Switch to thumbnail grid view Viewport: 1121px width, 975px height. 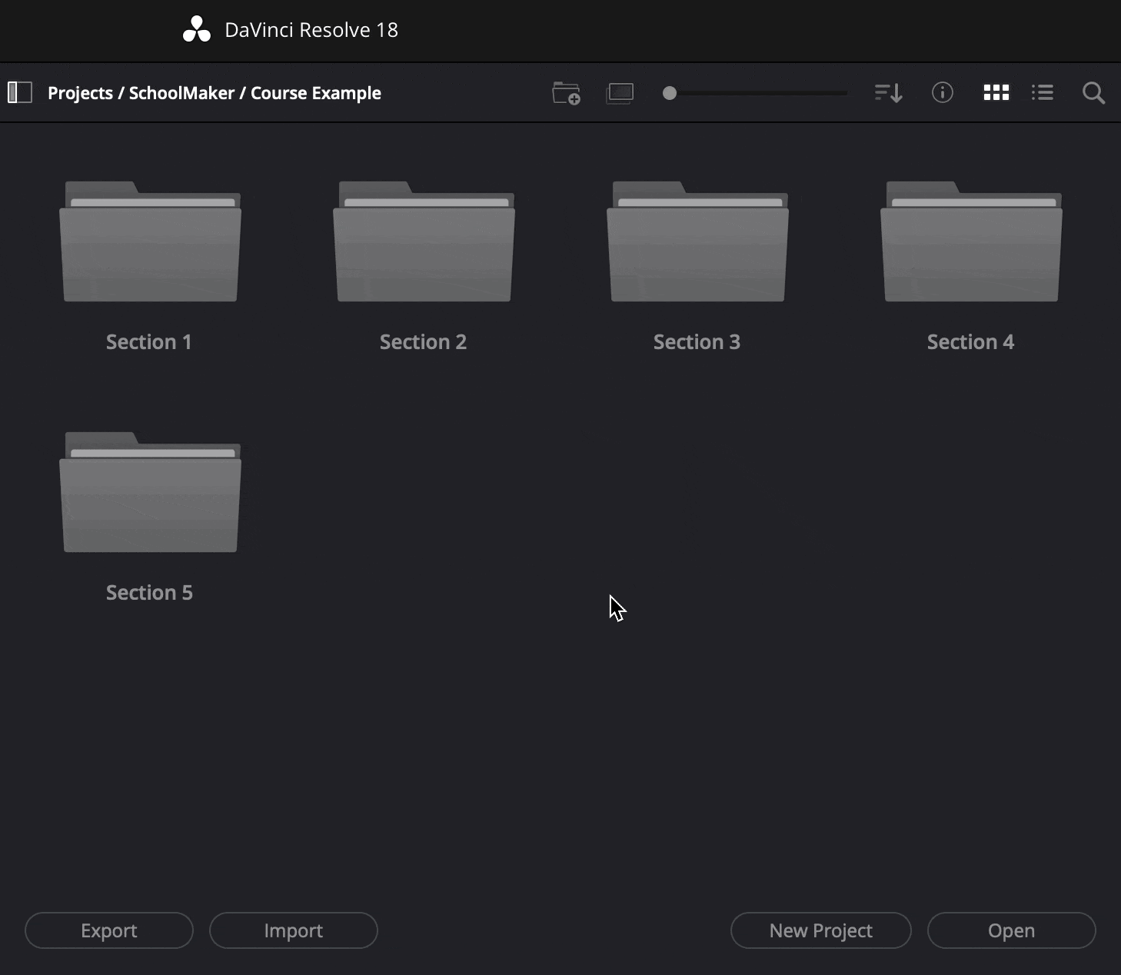(996, 93)
